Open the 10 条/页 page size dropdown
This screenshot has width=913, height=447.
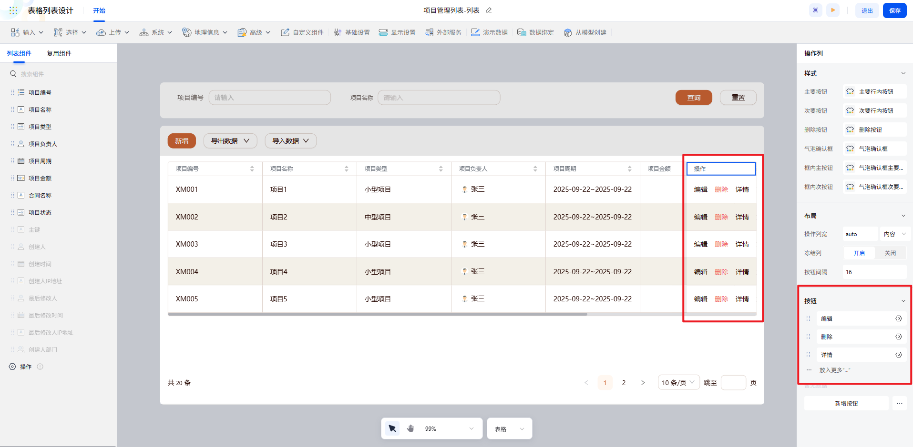pyautogui.click(x=678, y=382)
